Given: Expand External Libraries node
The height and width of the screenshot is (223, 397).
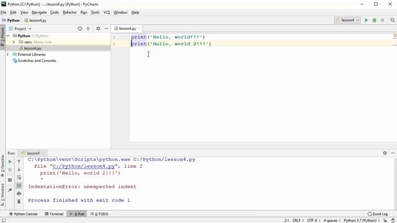Looking at the screenshot, I should click(7, 55).
